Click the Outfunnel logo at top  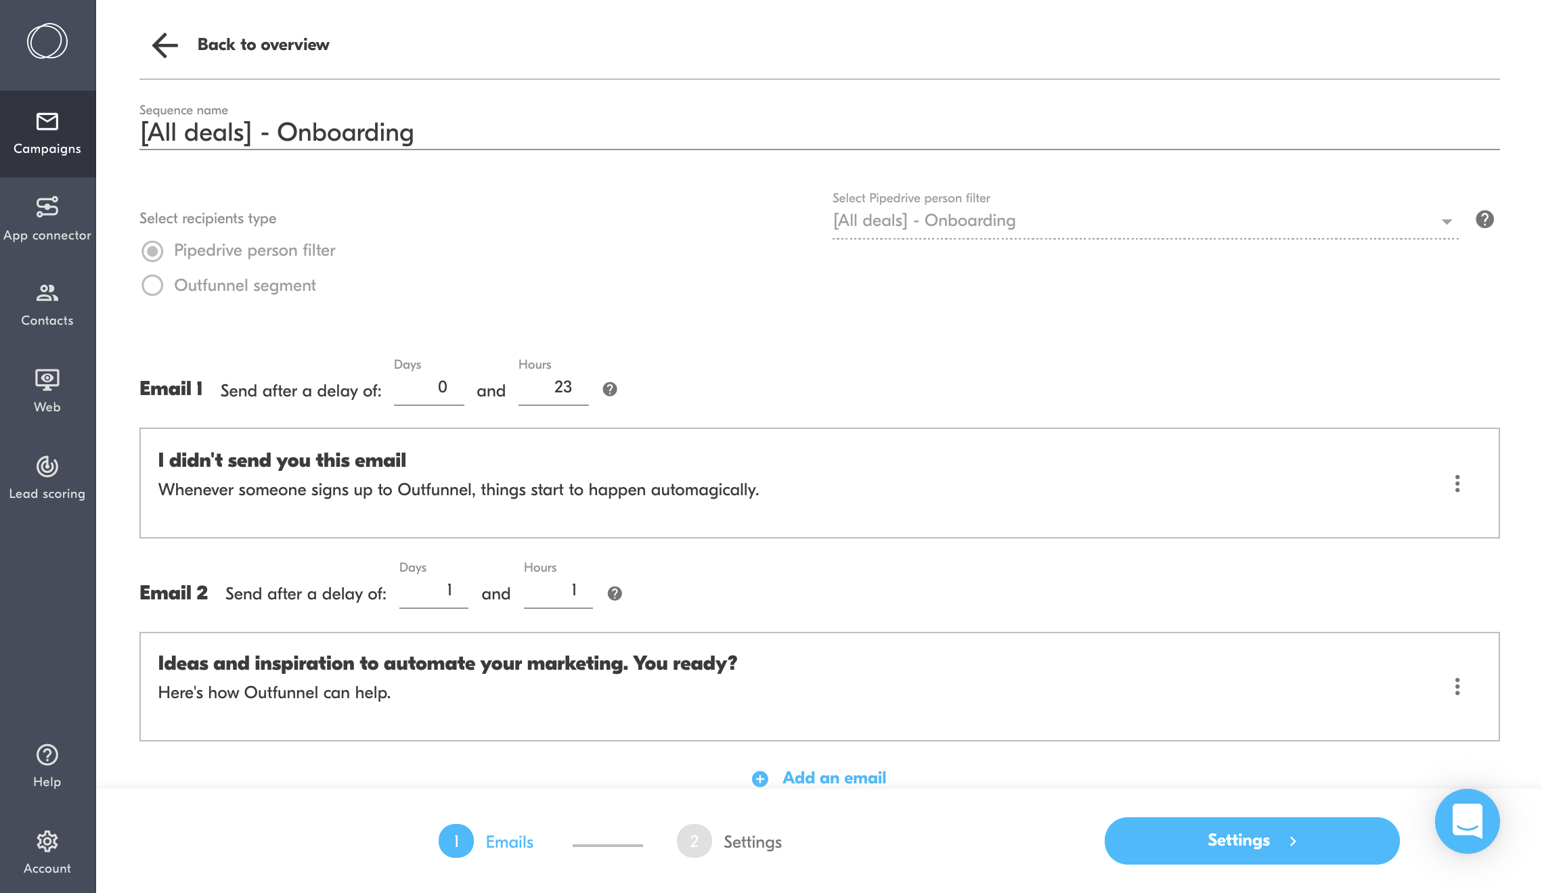click(x=47, y=41)
